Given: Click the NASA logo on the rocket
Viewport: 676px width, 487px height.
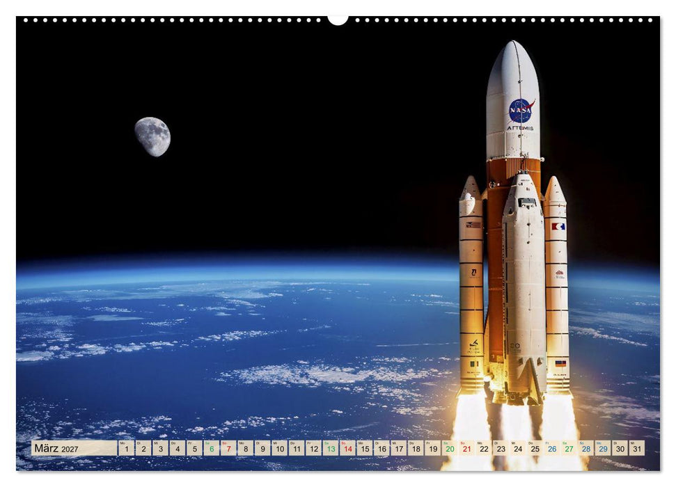Looking at the screenshot, I should [x=521, y=111].
